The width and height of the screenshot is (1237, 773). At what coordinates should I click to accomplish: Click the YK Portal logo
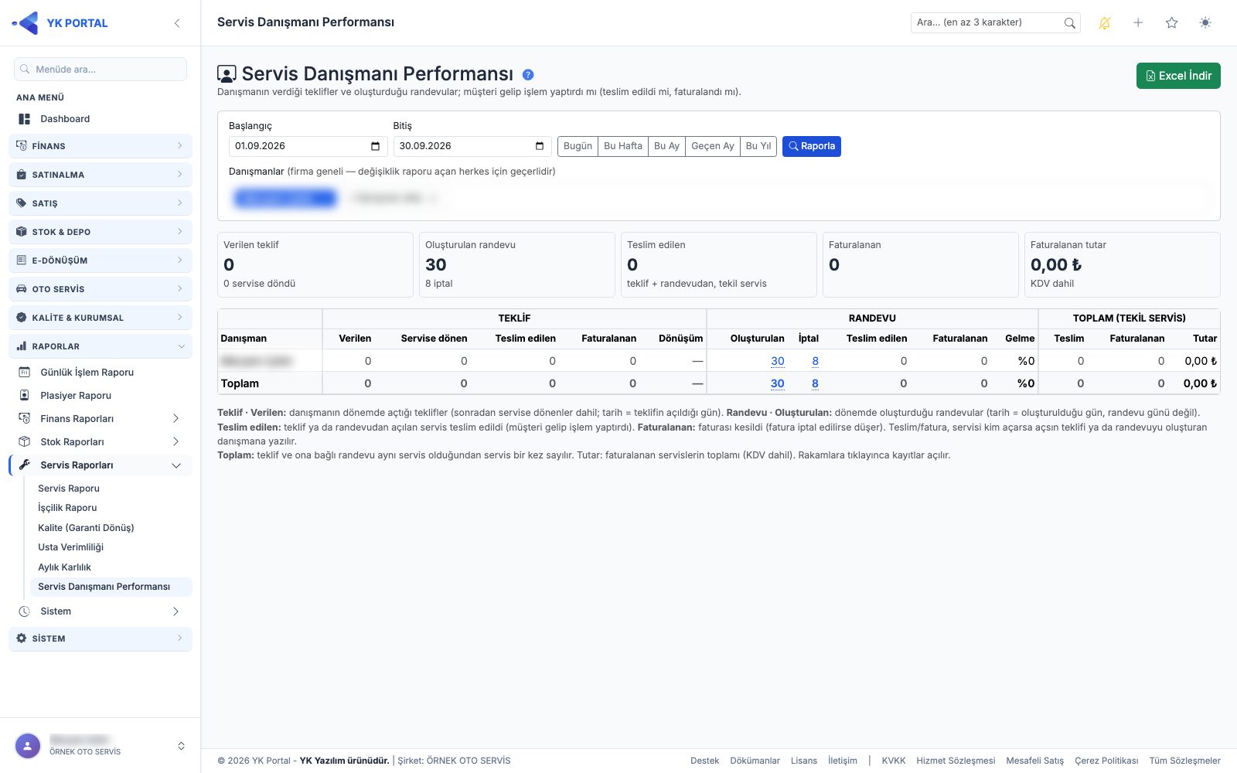pos(60,23)
